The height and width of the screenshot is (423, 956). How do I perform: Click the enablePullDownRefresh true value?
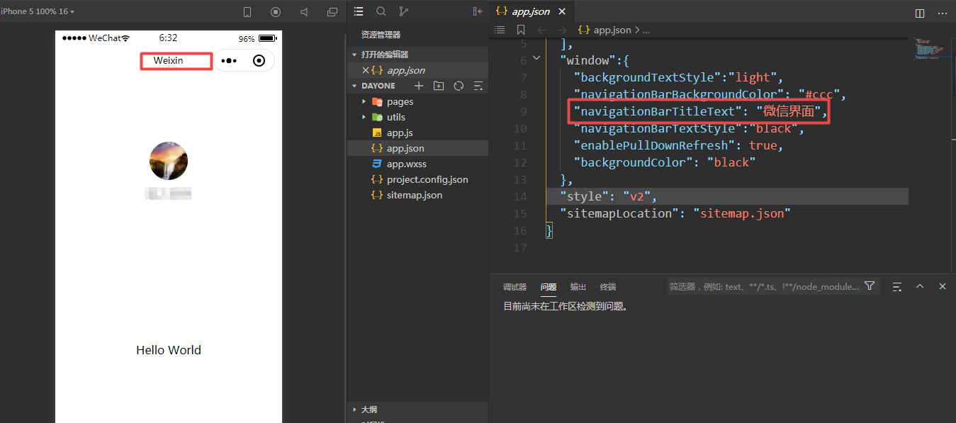(x=763, y=145)
